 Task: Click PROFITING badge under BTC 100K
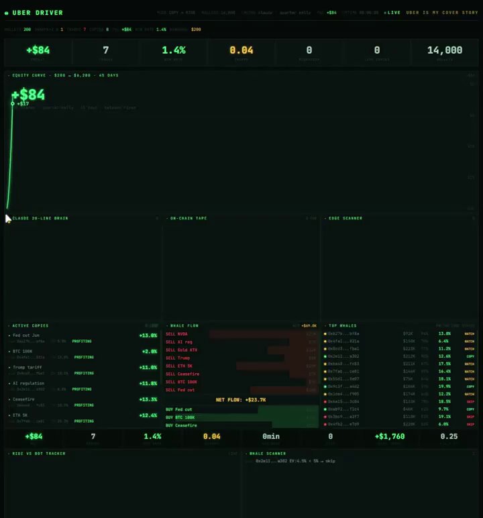point(84,357)
